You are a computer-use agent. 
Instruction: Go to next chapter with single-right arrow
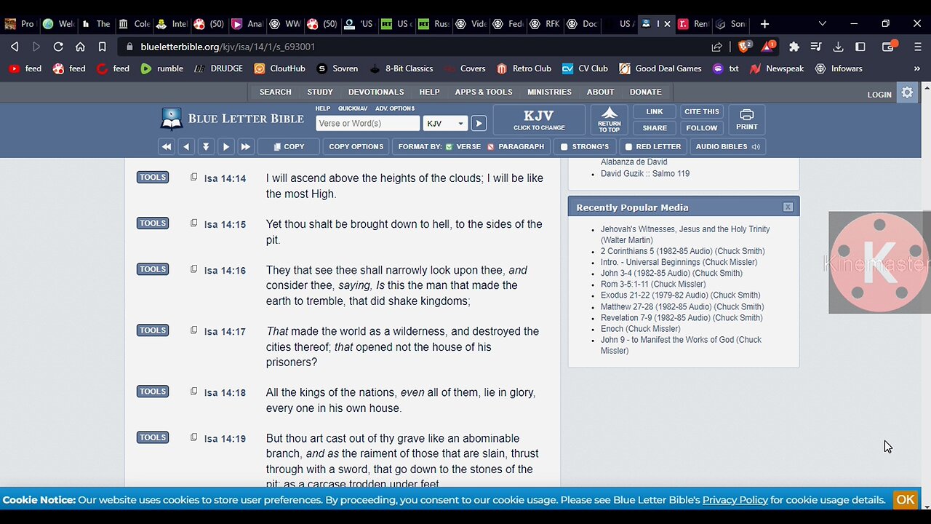click(225, 146)
